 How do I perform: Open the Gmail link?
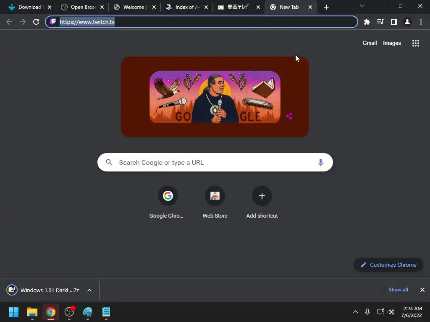[370, 43]
